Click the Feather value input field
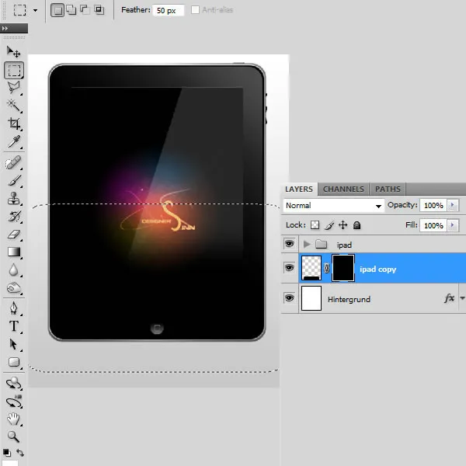This screenshot has height=466, width=466. tap(169, 10)
